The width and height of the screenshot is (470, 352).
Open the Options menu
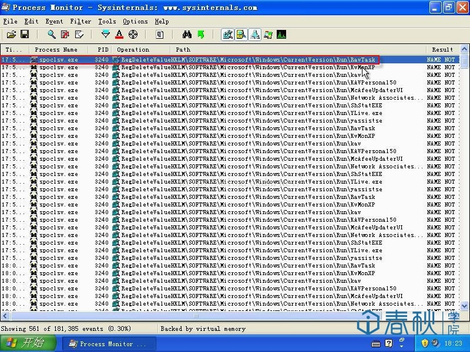coord(135,22)
